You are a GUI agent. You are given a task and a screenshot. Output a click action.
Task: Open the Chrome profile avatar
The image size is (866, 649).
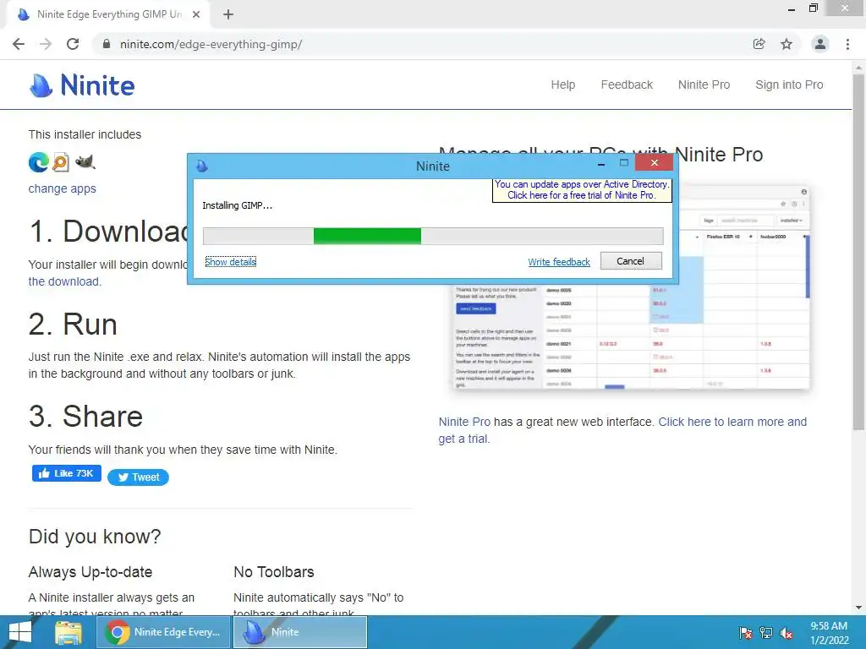tap(820, 44)
